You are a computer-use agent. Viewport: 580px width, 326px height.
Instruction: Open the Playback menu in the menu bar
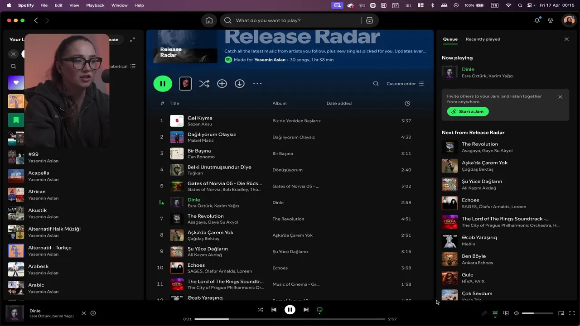point(95,5)
